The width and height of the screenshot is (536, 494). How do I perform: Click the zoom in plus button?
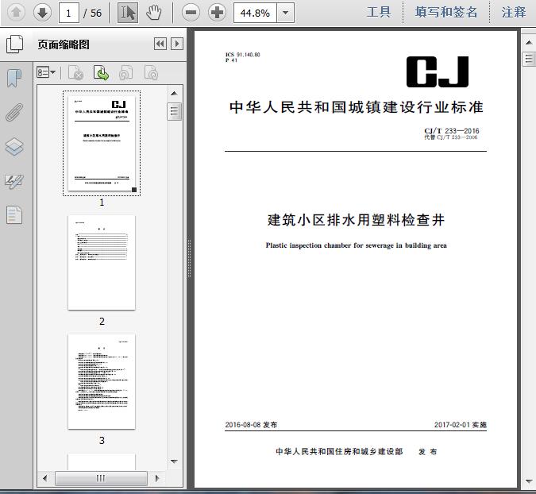click(x=217, y=12)
